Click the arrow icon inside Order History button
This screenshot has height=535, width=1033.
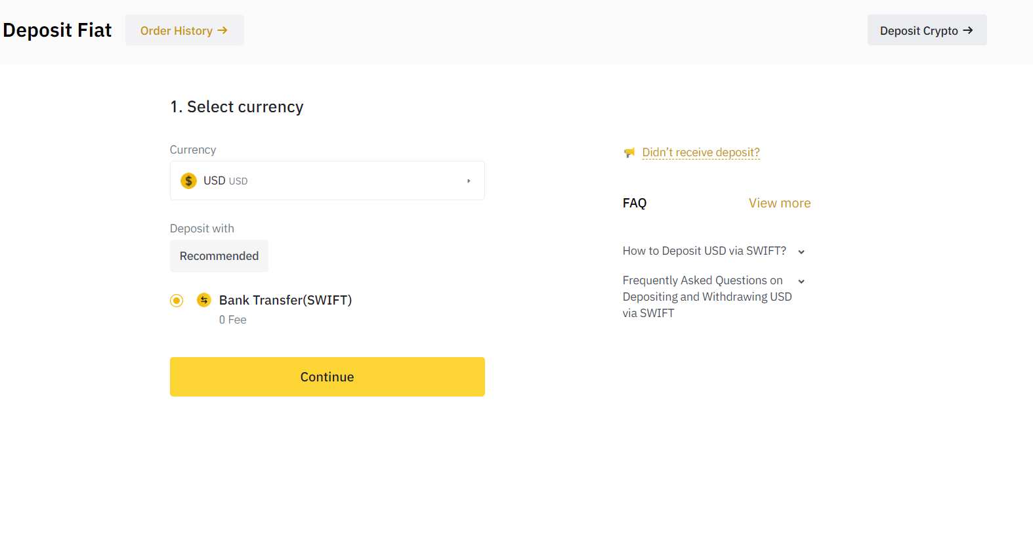point(223,30)
